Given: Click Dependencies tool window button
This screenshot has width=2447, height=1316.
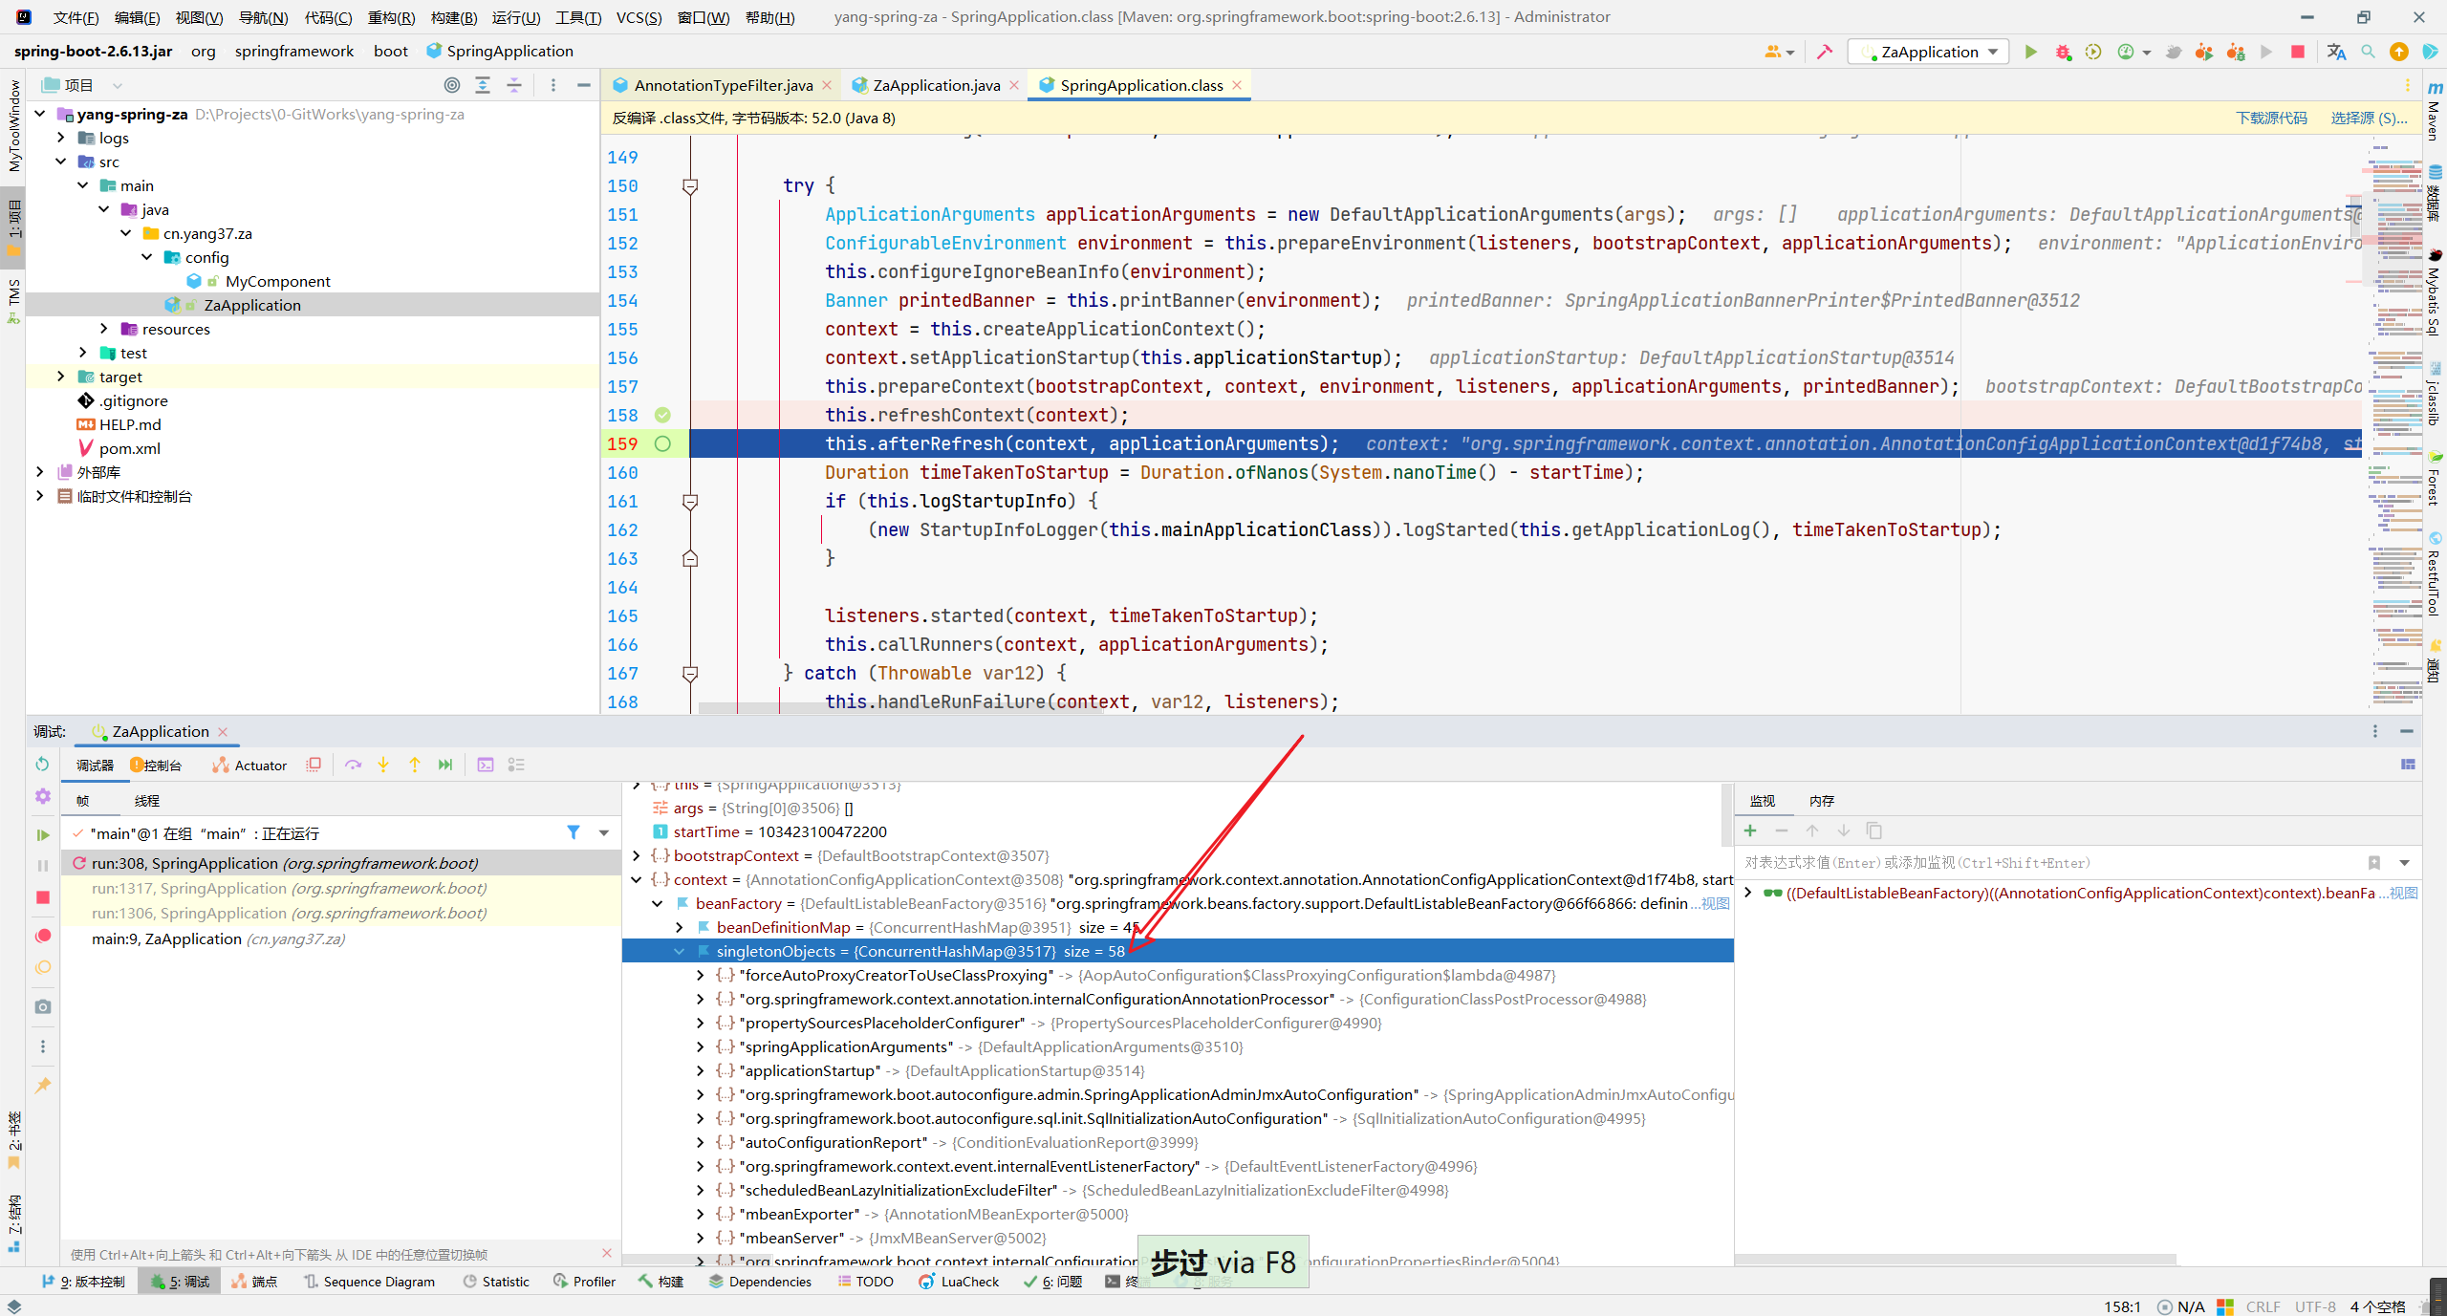Looking at the screenshot, I should pyautogui.click(x=760, y=1282).
